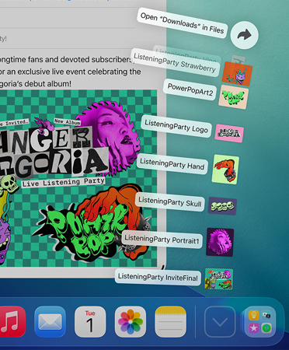Open the ListeningParty Skull thumbnail

pyautogui.click(x=222, y=206)
